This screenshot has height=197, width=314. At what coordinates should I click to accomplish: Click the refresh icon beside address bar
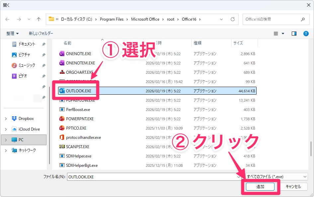[233, 19]
